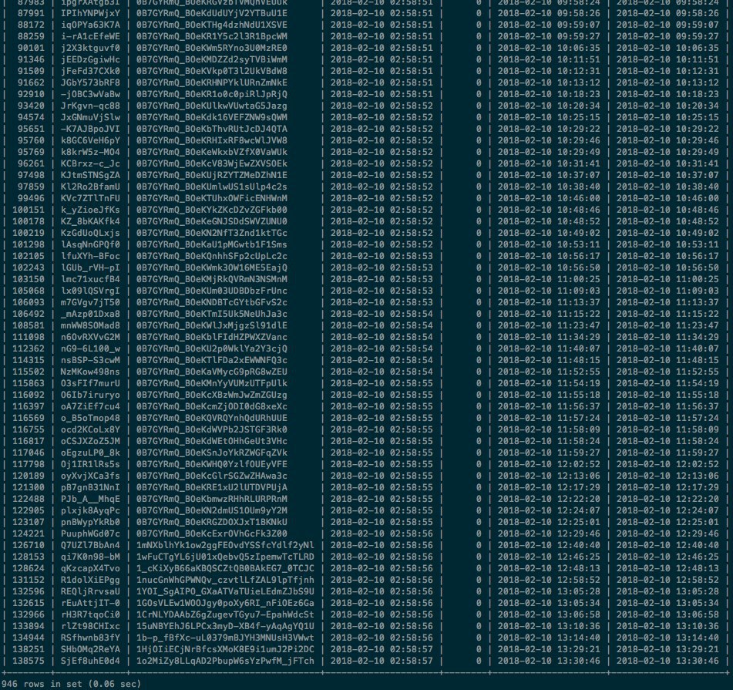Select row ID 102105

pyautogui.click(x=28, y=256)
